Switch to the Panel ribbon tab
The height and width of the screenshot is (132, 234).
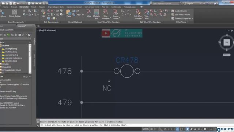click(x=33, y=7)
